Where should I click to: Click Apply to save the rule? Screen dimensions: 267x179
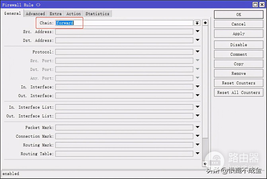(239, 34)
